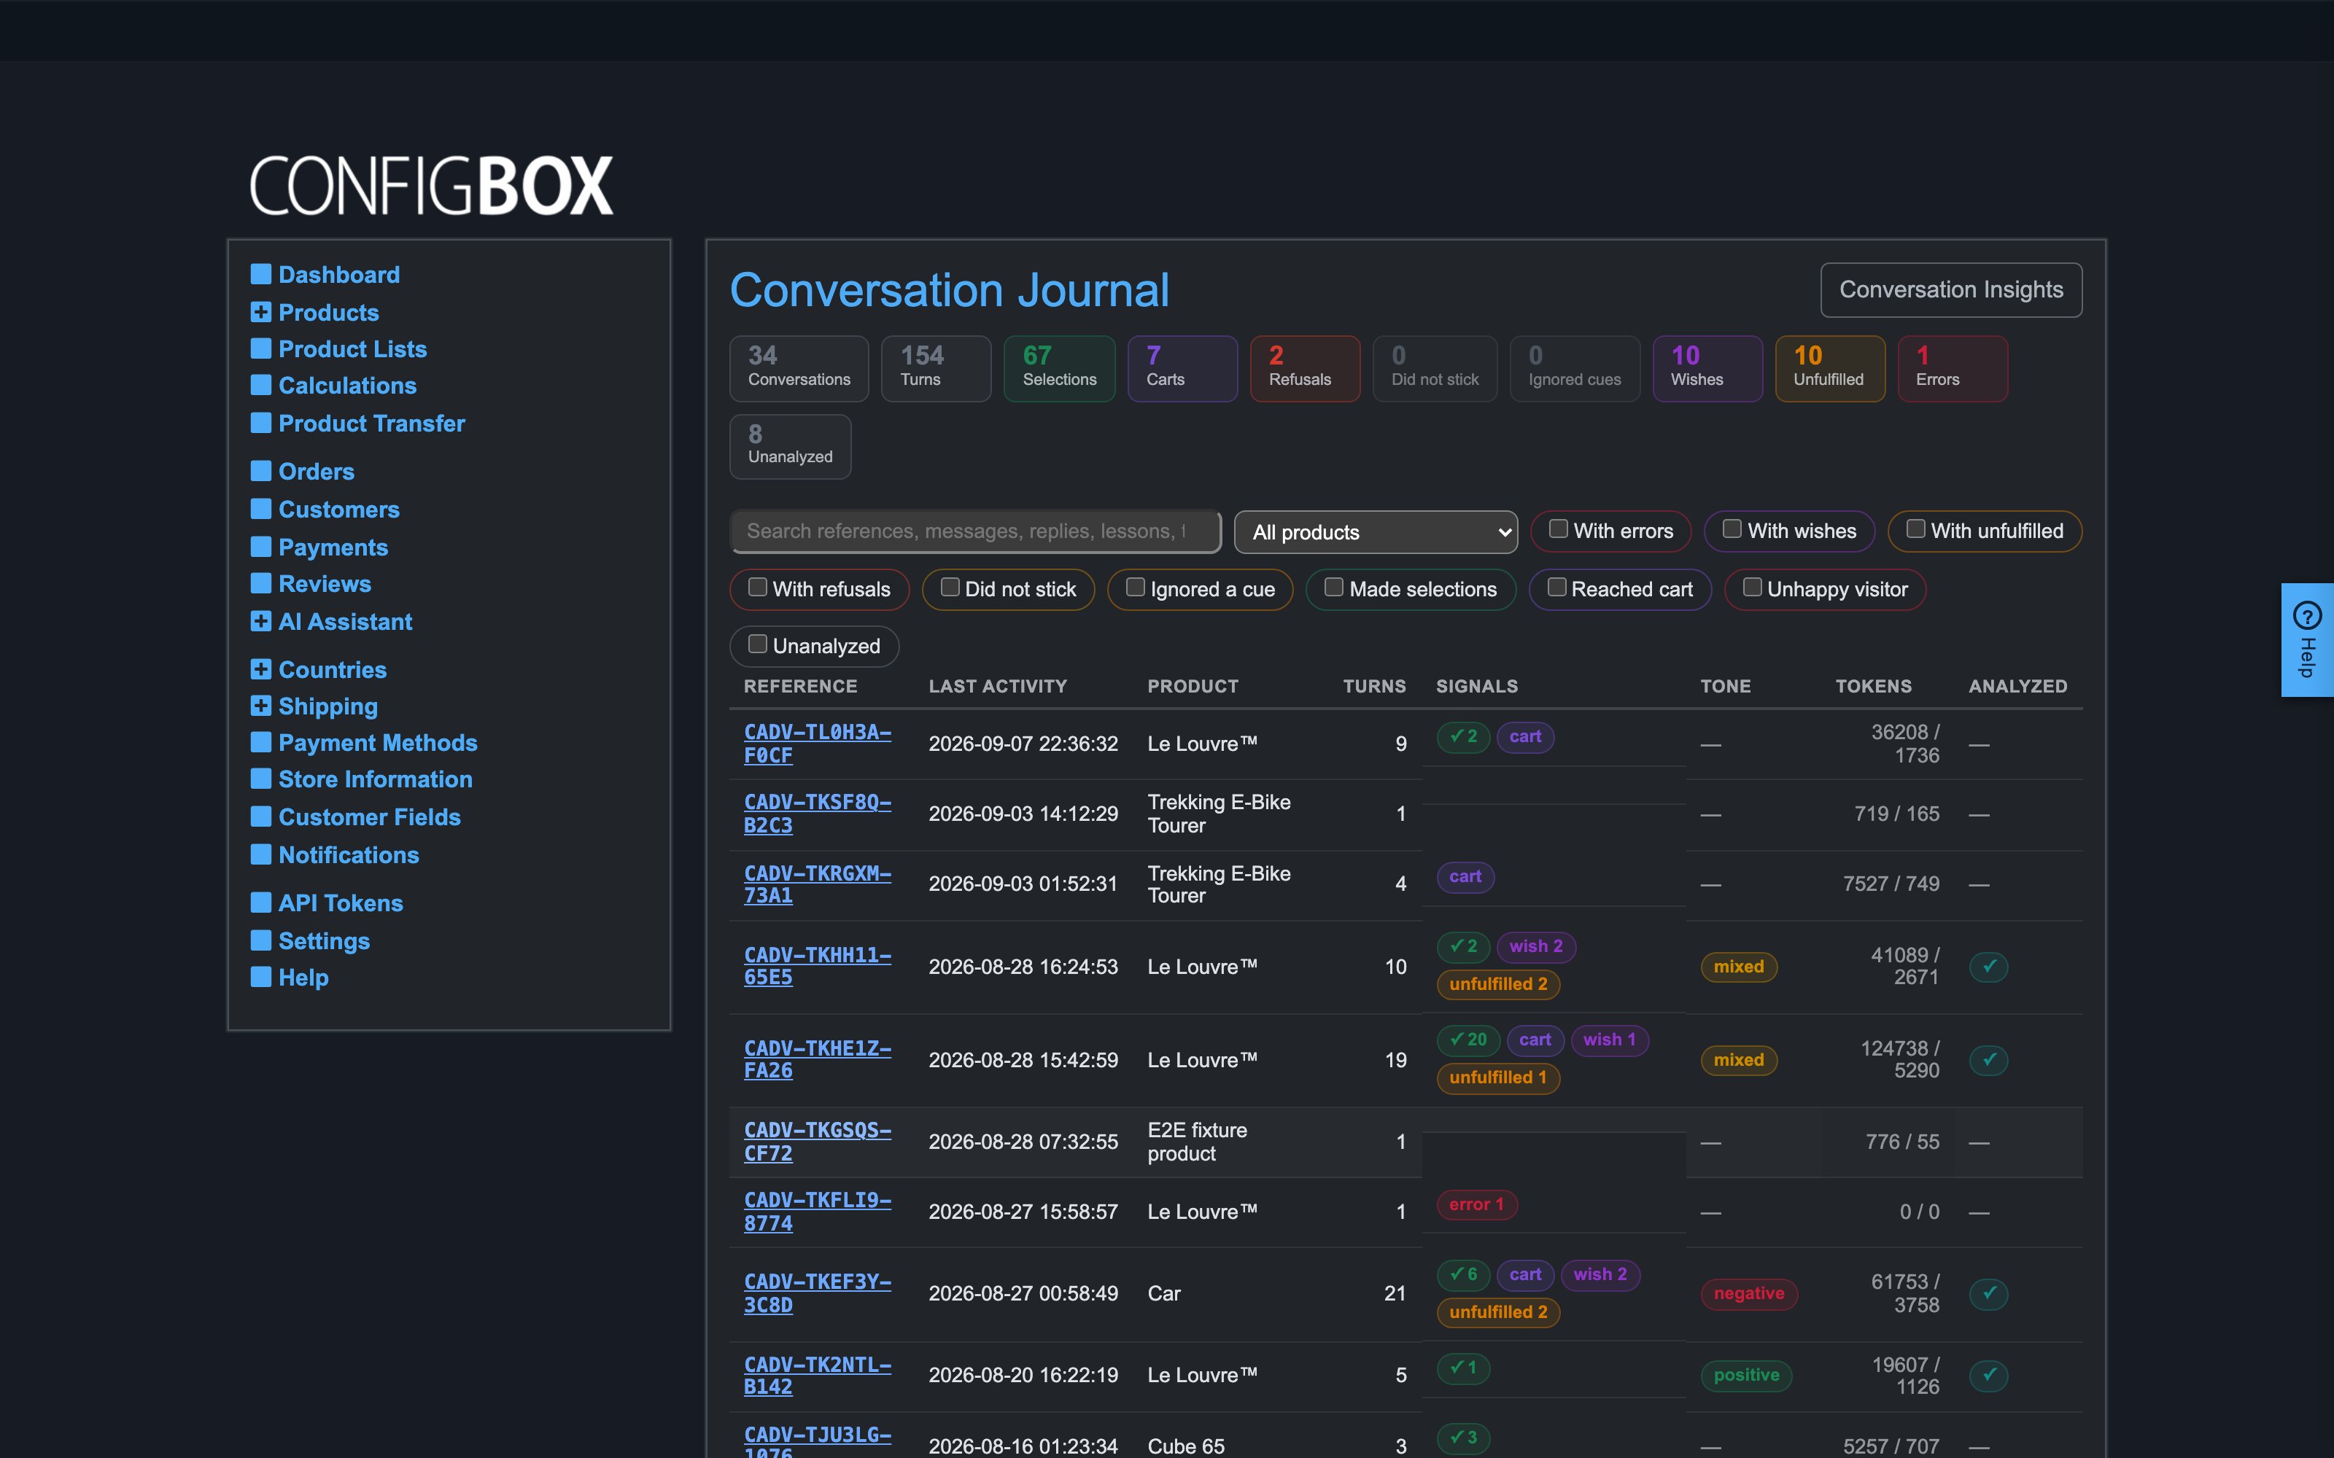Screen dimensions: 2334x1458
Task: Click the Dashboard square icon in sidebar
Action: [260, 274]
